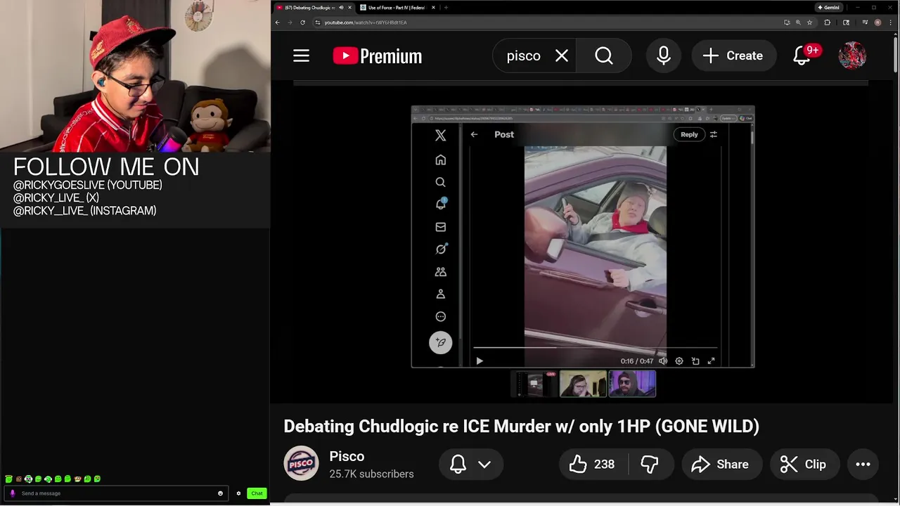900x506 pixels.
Task: Reload the page
Action: (x=302, y=22)
